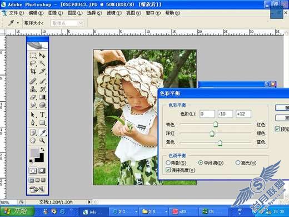The width and height of the screenshot is (289, 217).
Task: Click the taskbar clock showing 15:38
Action: pos(278,211)
